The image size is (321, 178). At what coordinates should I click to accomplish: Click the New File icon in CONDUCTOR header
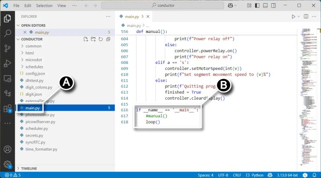click(86, 39)
